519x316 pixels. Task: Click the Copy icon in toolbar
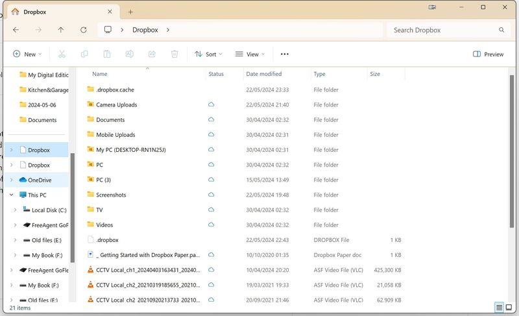click(x=84, y=55)
